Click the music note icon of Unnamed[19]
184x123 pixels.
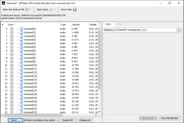21,98
